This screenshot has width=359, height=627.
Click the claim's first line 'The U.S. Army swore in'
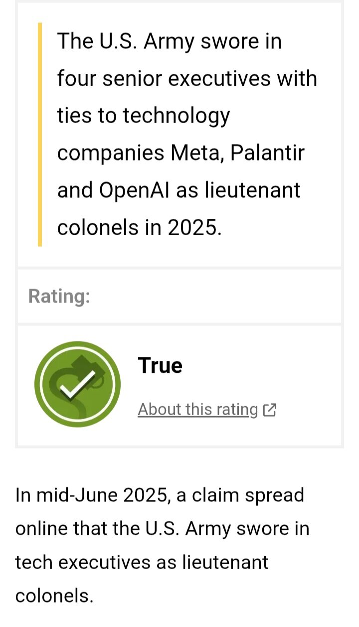click(170, 41)
